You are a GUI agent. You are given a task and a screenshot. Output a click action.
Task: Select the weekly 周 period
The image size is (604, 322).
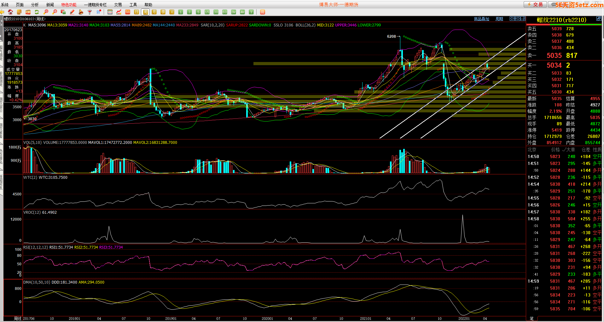(145, 12)
